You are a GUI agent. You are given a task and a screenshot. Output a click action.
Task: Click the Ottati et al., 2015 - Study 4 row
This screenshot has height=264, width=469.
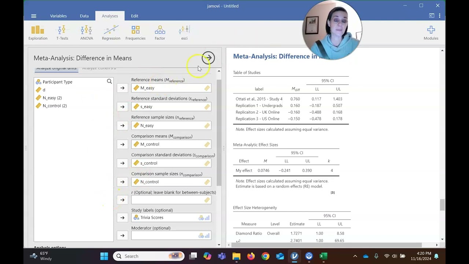pyautogui.click(x=291, y=99)
